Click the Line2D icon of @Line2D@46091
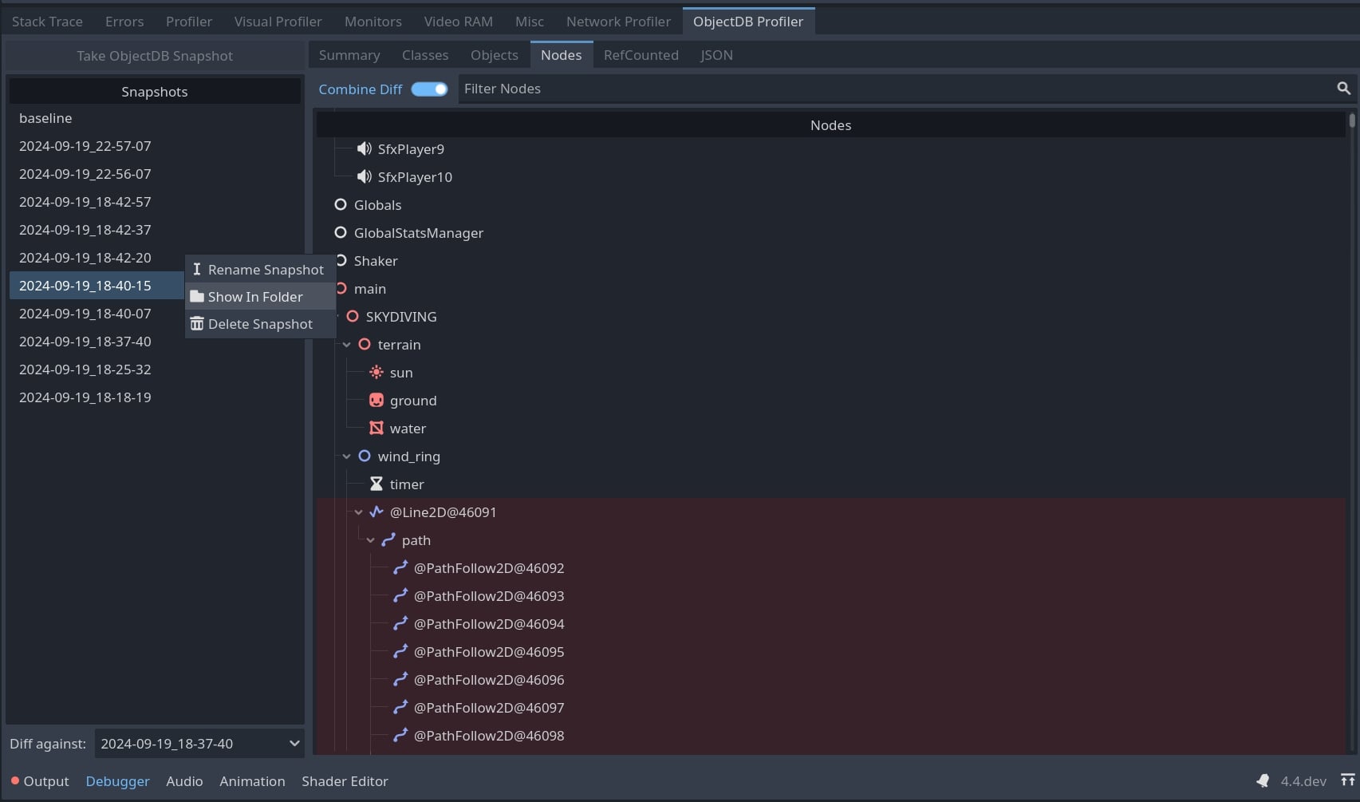Viewport: 1360px width, 802px height. click(x=376, y=512)
